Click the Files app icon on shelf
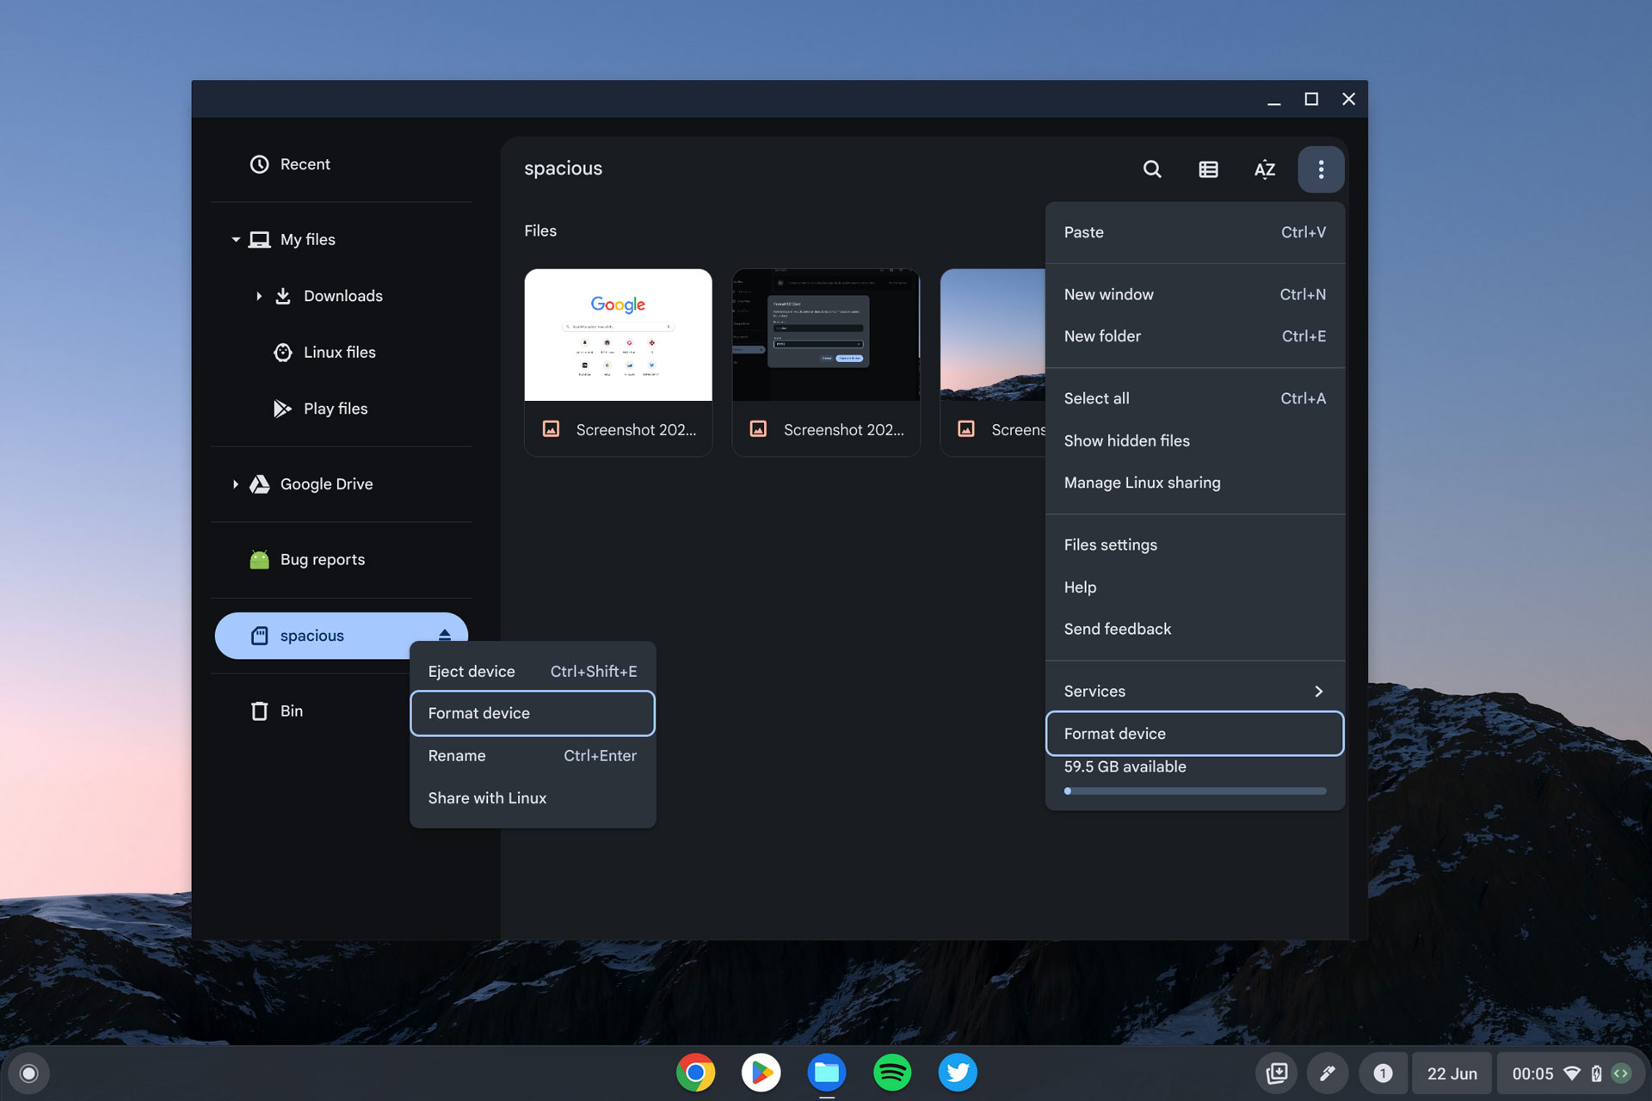Screen dimensions: 1652x1101 pyautogui.click(x=826, y=1073)
